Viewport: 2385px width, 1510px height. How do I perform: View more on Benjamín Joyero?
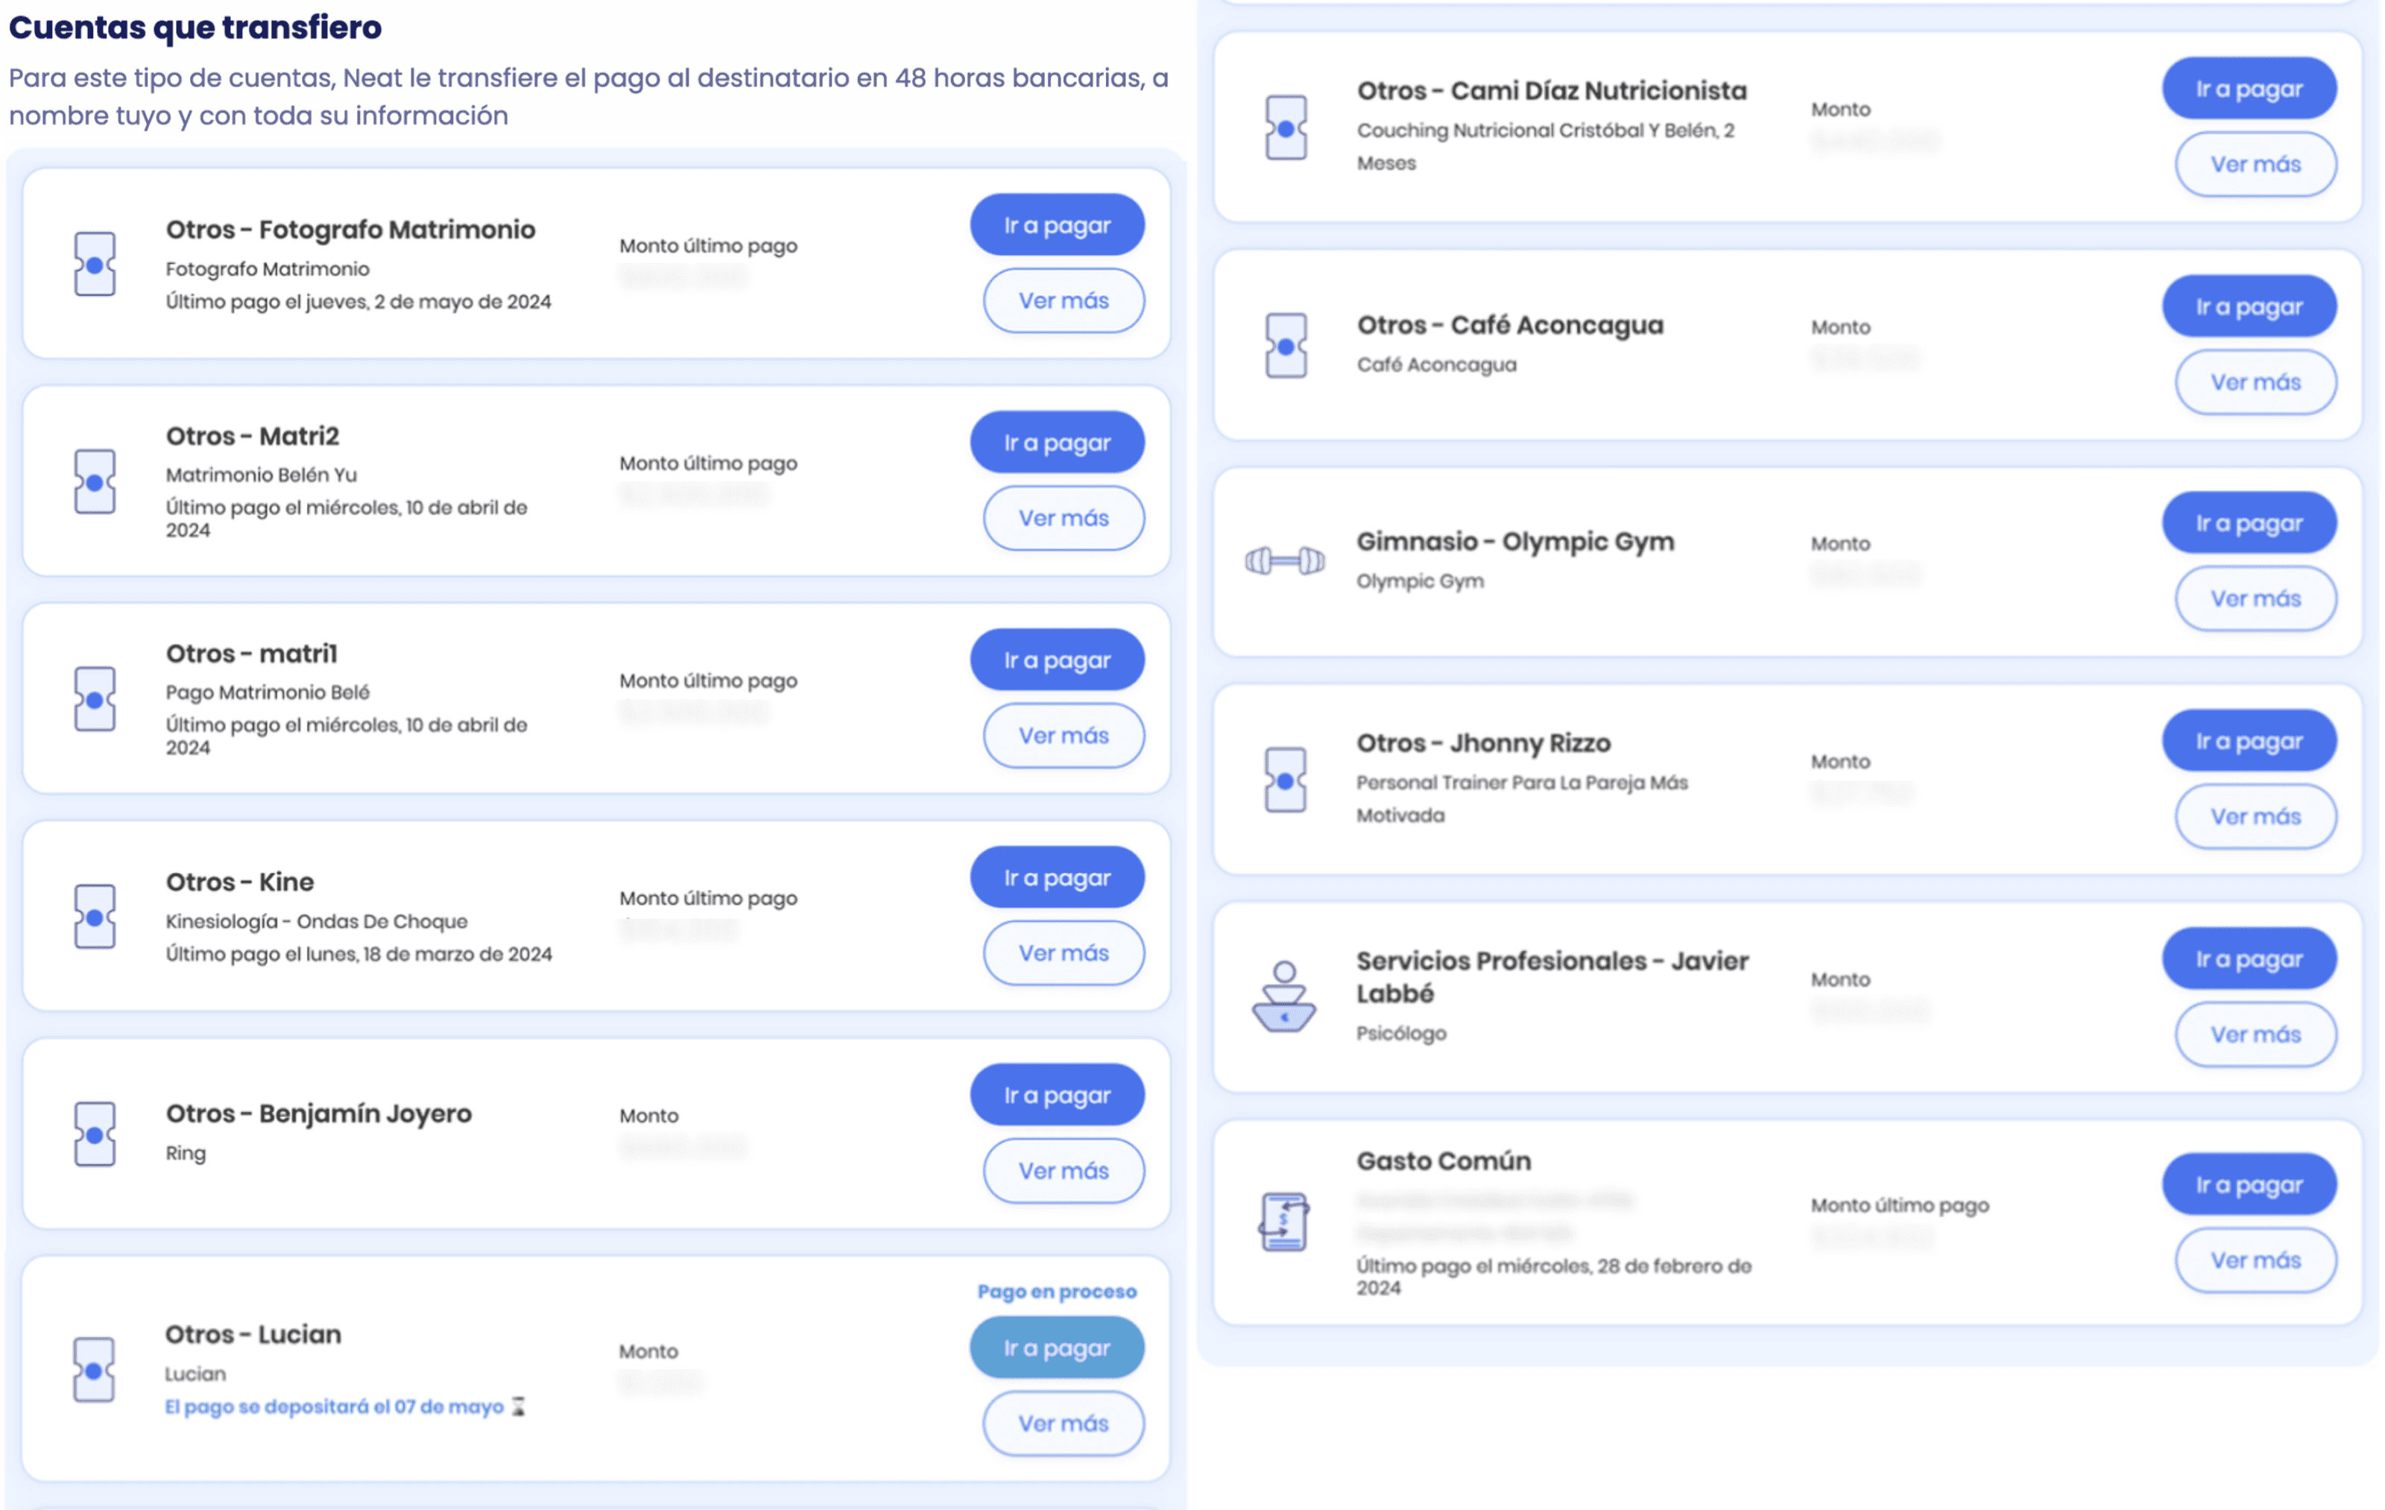pos(1064,1170)
